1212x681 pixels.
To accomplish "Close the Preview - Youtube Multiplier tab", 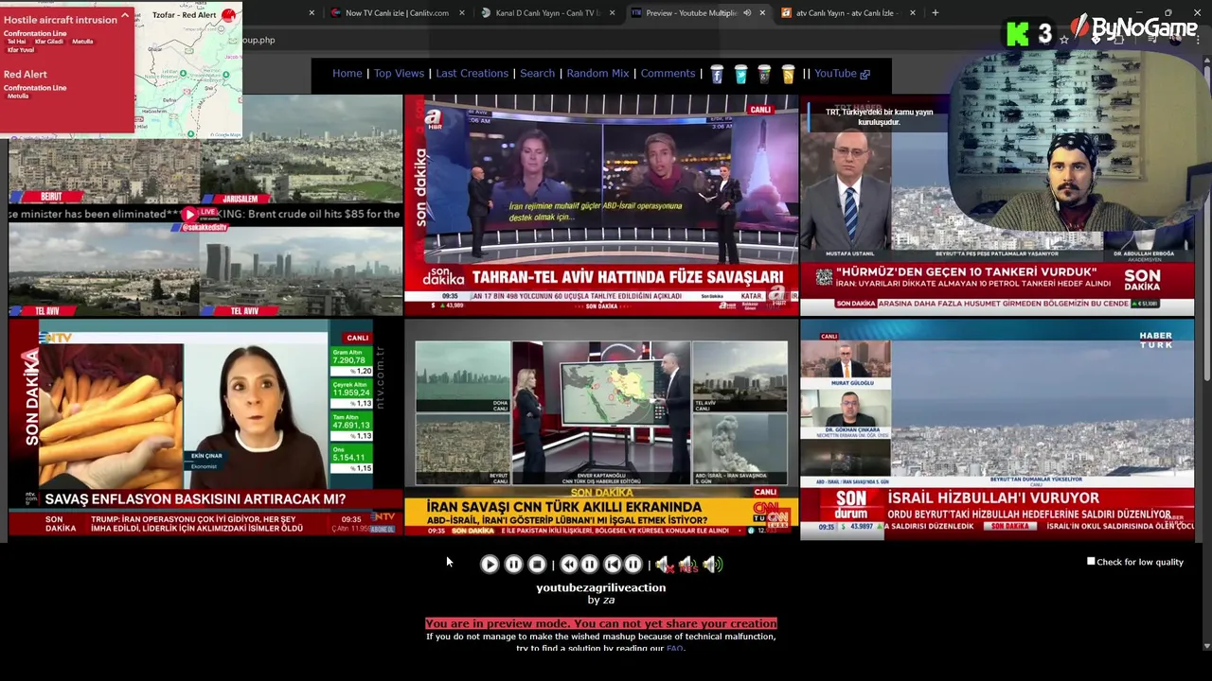I will click(762, 13).
